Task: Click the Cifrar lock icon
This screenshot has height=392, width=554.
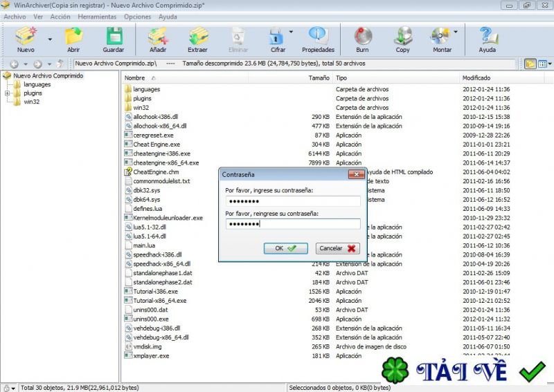Action: point(276,36)
